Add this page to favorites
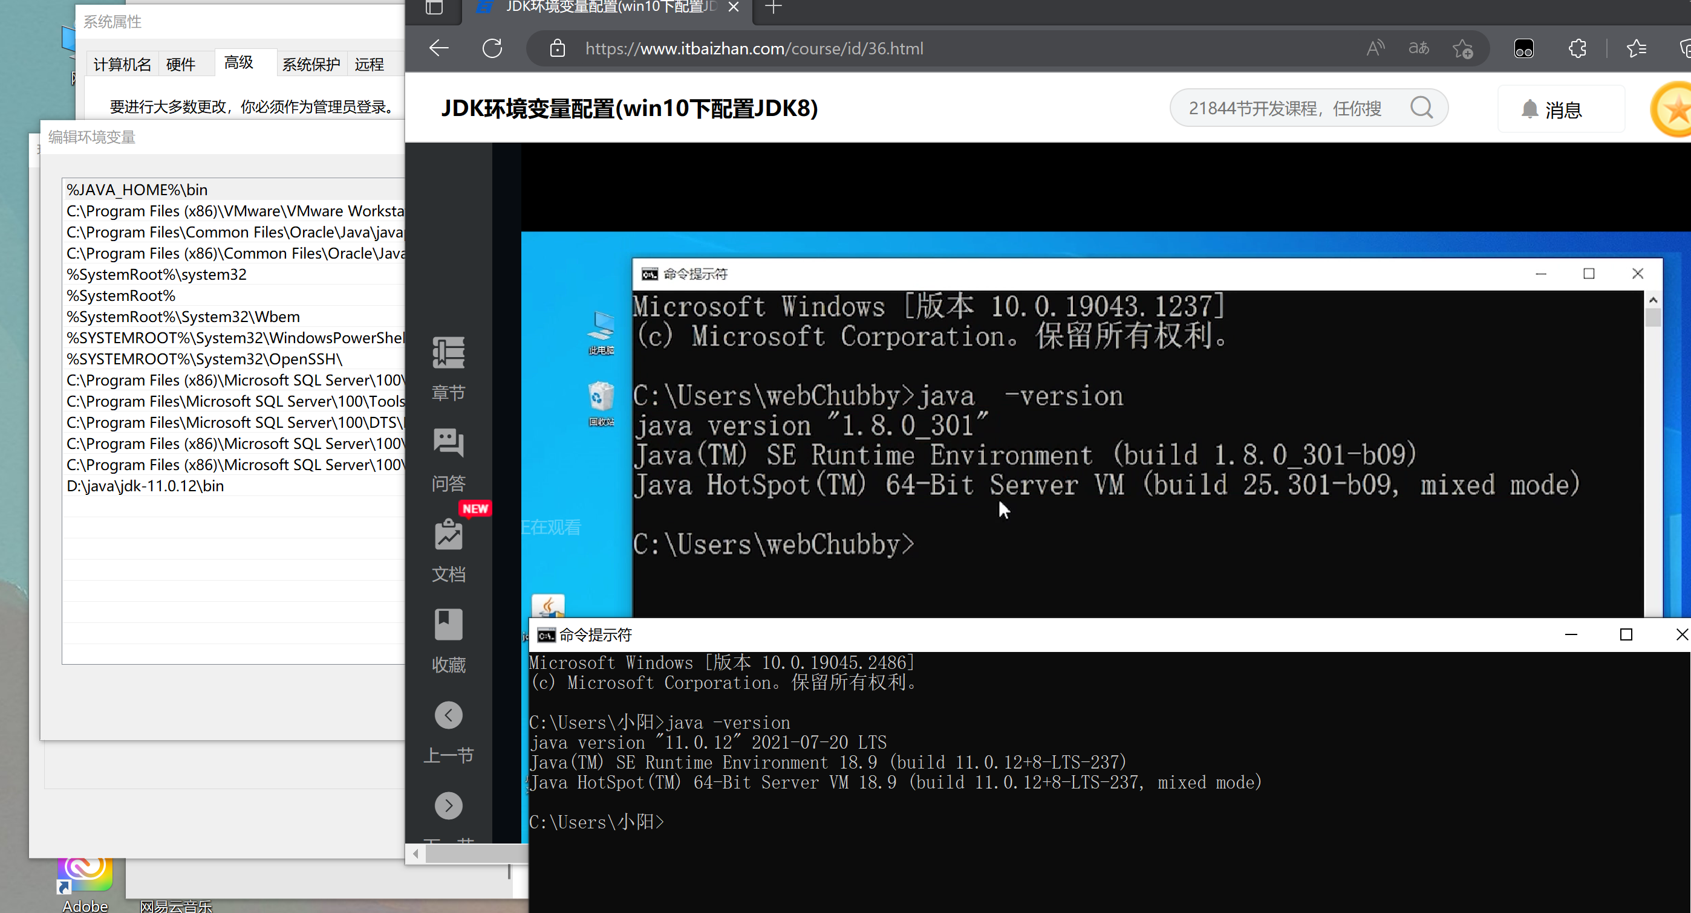Image resolution: width=1691 pixels, height=913 pixels. (1463, 48)
